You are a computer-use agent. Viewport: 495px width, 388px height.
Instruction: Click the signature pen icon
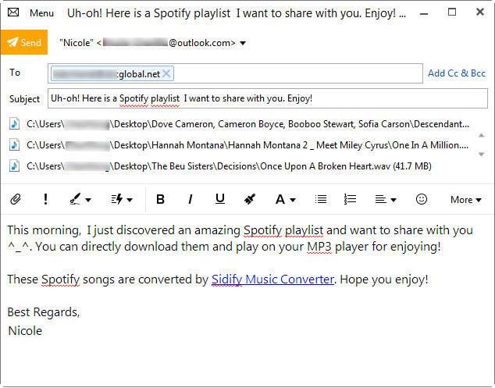pos(75,199)
